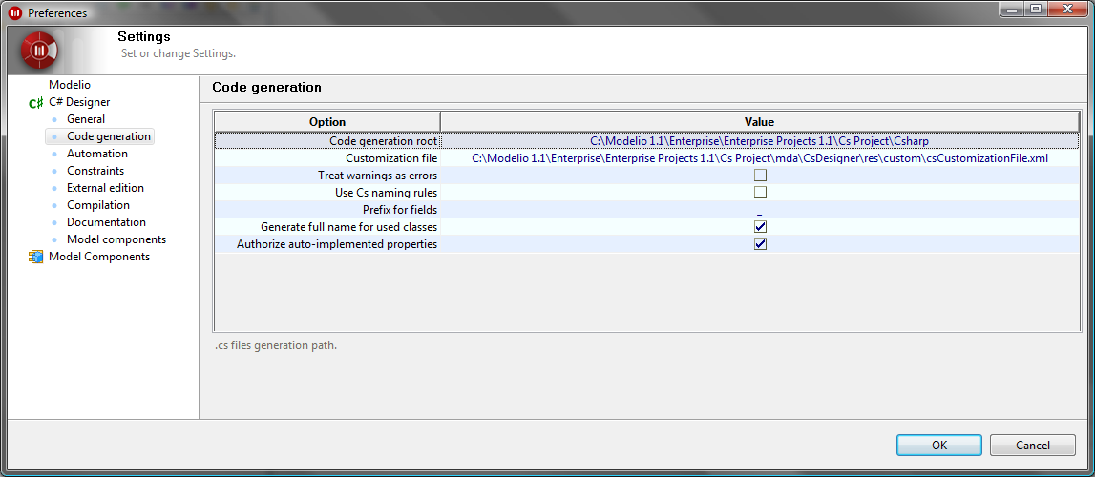Screen dimensions: 1095x477
Task: Uncheck Generate full name for used classes
Action: pyautogui.click(x=761, y=227)
